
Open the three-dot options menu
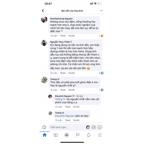click(x=101, y=11)
